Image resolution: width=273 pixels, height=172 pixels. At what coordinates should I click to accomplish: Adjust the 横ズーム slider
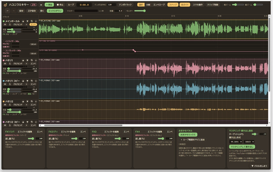[x=238, y=5]
